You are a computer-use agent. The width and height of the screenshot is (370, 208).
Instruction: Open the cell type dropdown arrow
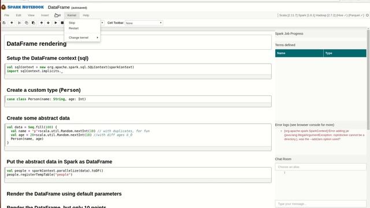pos(102,23)
